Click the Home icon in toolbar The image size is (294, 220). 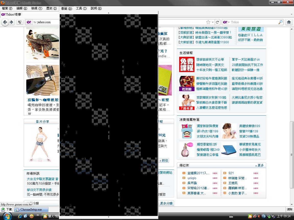tap(289, 22)
